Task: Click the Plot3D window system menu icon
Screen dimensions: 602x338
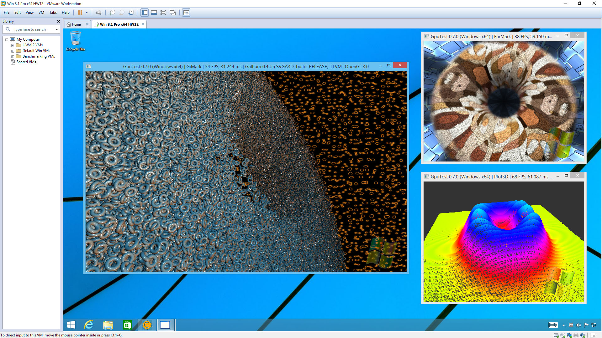Action: click(426, 177)
